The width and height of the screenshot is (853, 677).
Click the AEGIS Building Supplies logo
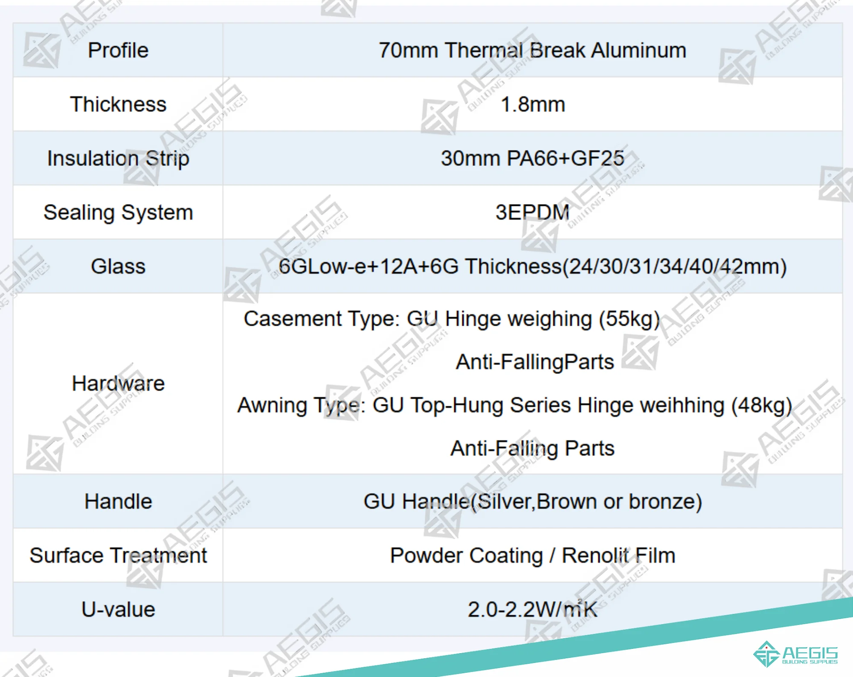[795, 654]
